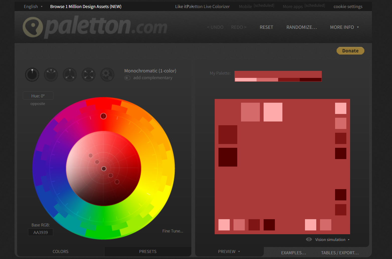Click the Paletton logo icon

click(33, 27)
